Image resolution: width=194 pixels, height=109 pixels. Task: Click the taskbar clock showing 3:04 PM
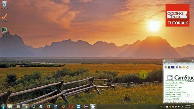[x=188, y=107]
